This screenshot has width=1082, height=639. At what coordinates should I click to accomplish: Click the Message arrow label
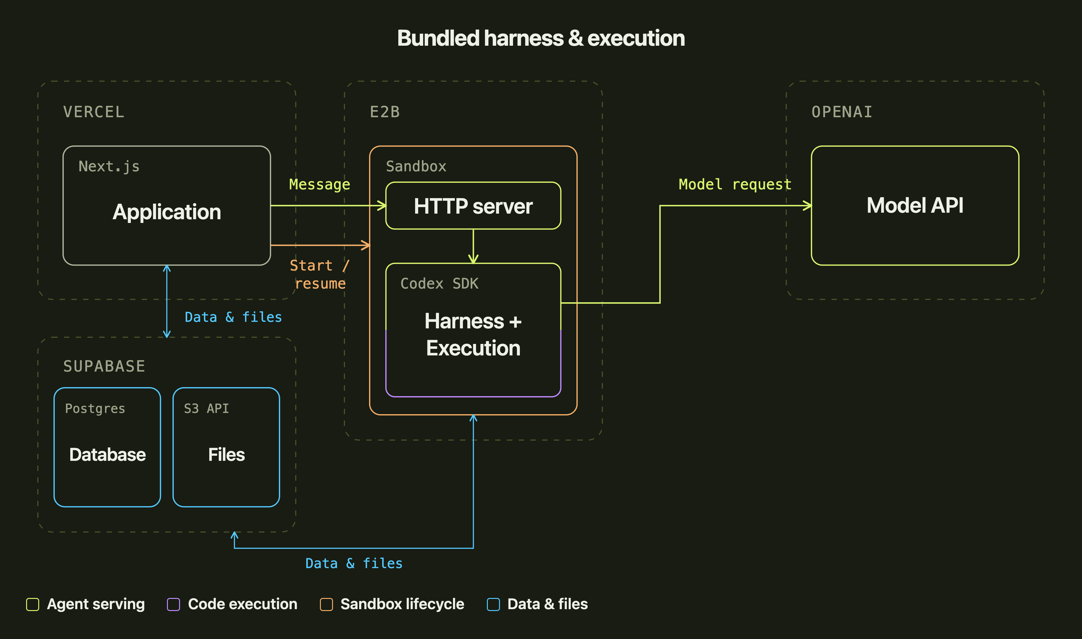(x=320, y=185)
